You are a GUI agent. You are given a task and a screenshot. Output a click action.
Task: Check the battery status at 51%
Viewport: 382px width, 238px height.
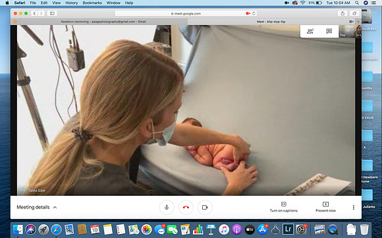[315, 3]
